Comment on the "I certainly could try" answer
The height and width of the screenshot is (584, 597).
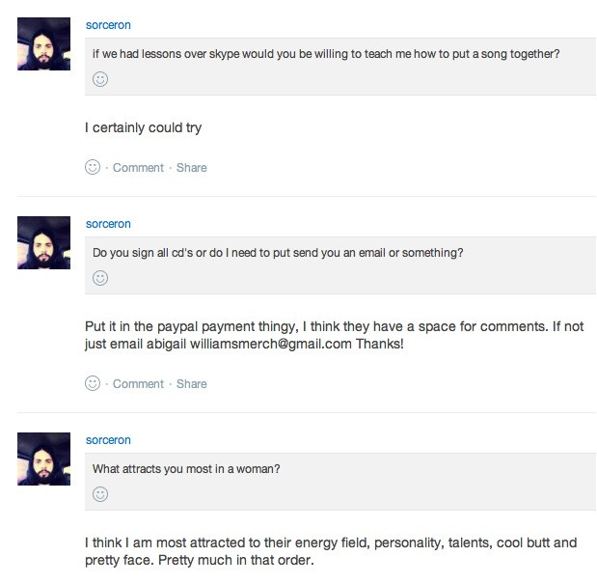[x=138, y=168]
